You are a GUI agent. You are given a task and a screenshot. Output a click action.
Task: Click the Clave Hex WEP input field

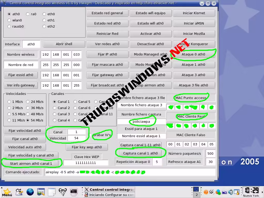tap(86, 163)
